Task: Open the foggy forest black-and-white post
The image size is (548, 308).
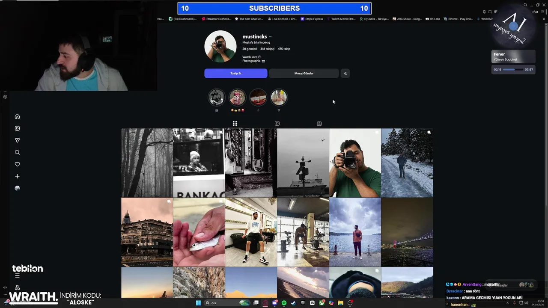Action: [x=147, y=163]
